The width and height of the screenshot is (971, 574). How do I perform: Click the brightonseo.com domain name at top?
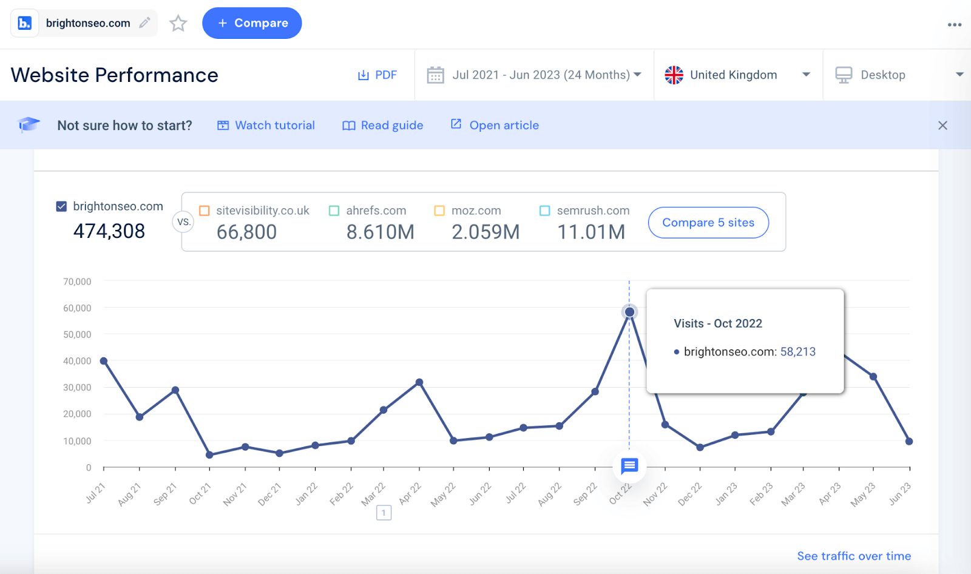[88, 23]
